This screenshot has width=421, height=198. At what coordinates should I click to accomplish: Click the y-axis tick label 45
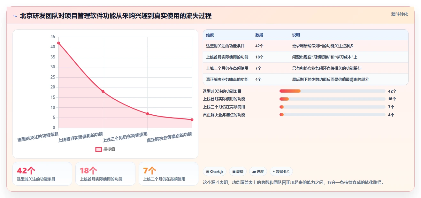53,37
